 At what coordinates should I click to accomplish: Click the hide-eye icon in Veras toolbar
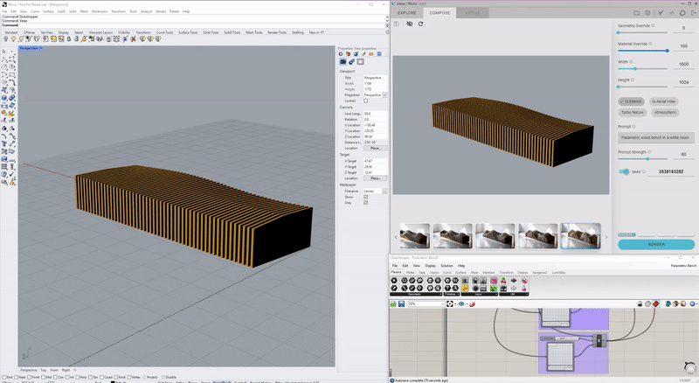tap(408, 24)
